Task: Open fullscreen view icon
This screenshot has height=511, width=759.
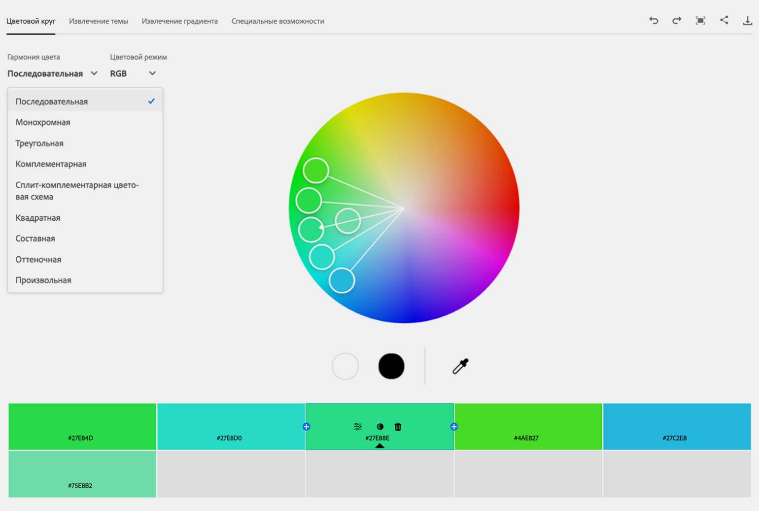Action: pos(700,20)
